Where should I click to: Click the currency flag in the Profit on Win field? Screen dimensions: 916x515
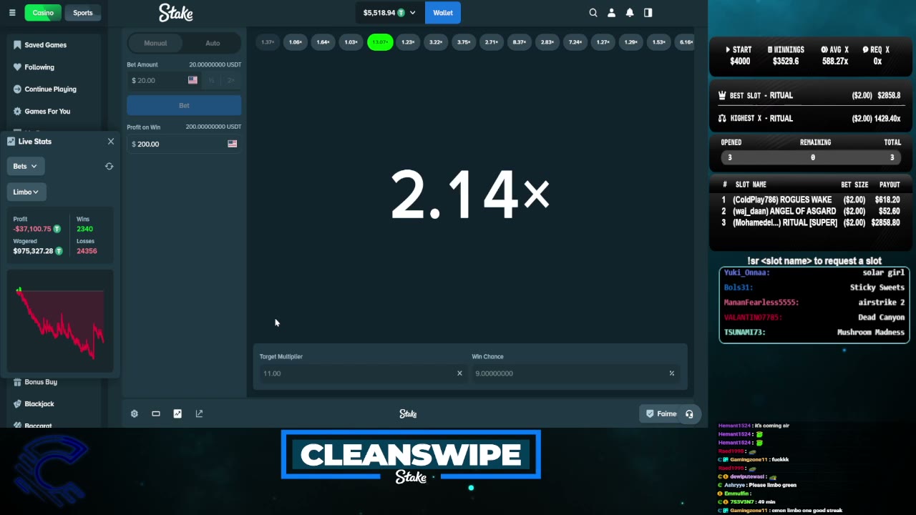[x=232, y=144]
